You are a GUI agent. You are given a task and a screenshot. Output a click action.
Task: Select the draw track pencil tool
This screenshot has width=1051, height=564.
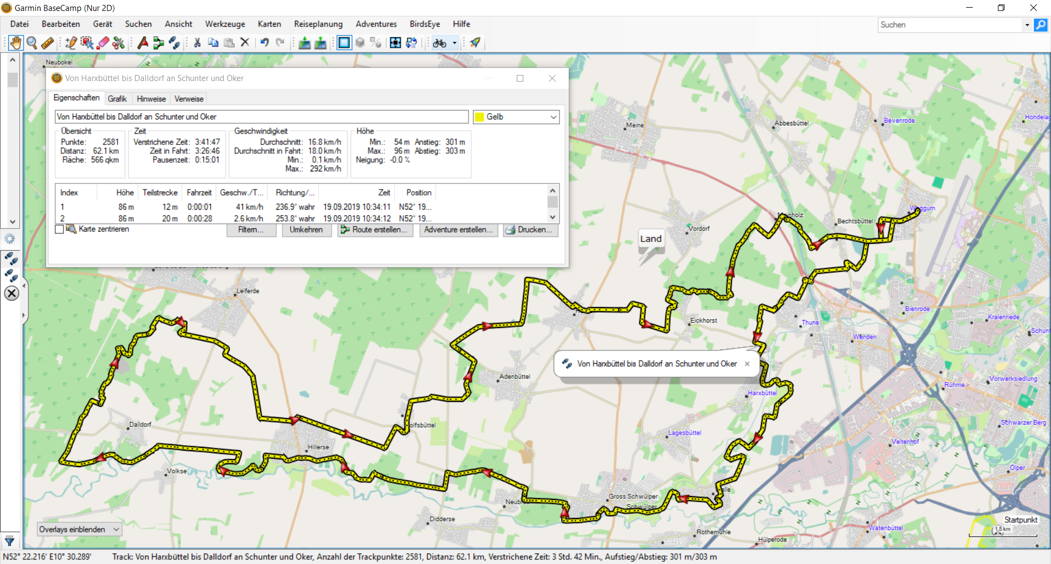(71, 43)
